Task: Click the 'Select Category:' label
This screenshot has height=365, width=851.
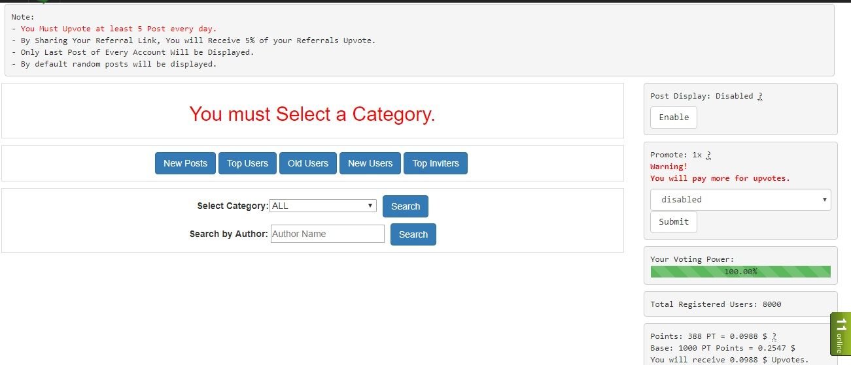Action: pos(233,206)
